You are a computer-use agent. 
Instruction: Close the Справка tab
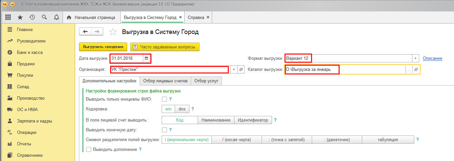click(x=208, y=17)
